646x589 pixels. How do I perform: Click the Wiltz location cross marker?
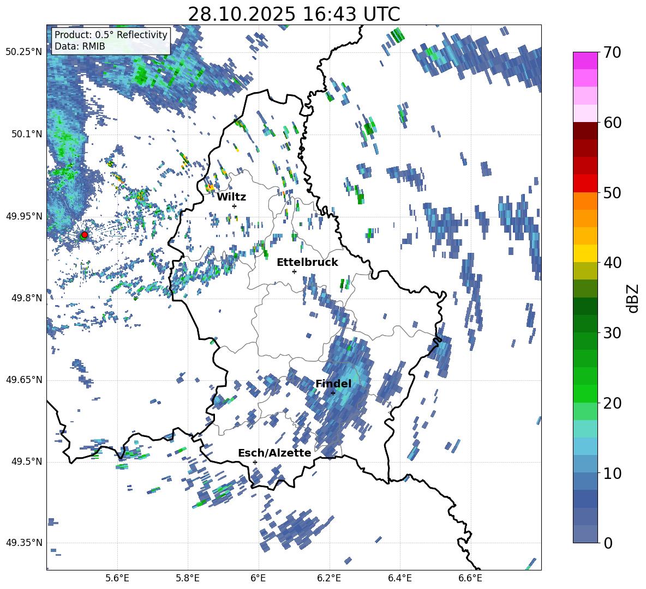[235, 206]
